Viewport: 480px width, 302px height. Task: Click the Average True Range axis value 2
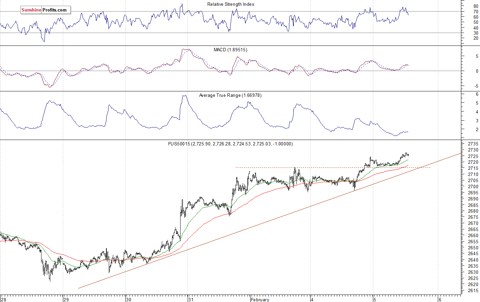click(477, 129)
